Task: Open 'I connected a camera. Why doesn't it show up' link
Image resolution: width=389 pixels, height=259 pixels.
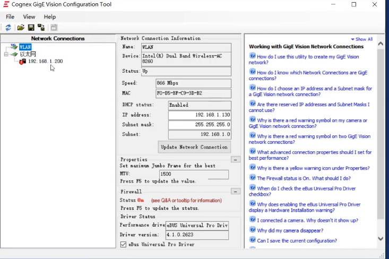Action: pyautogui.click(x=307, y=220)
